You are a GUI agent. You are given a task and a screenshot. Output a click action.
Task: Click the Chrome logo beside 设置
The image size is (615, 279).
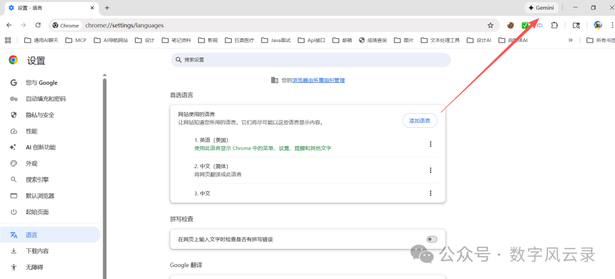(x=13, y=60)
